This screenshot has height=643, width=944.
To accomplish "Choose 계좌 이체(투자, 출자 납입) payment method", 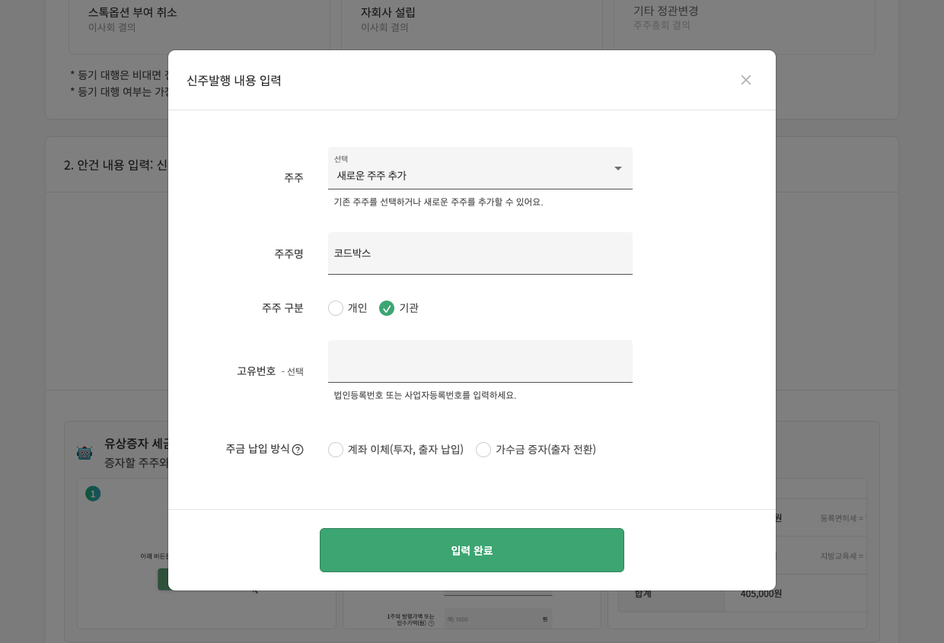I will 336,450.
